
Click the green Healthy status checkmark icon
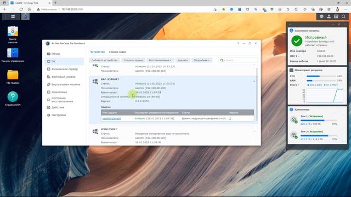297,40
